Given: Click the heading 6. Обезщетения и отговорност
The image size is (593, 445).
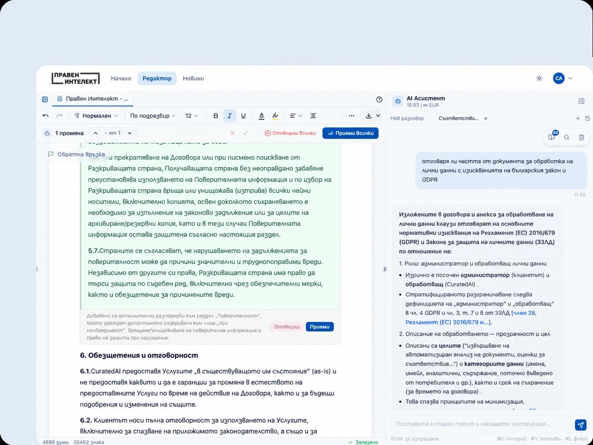Looking at the screenshot, I should point(139,355).
